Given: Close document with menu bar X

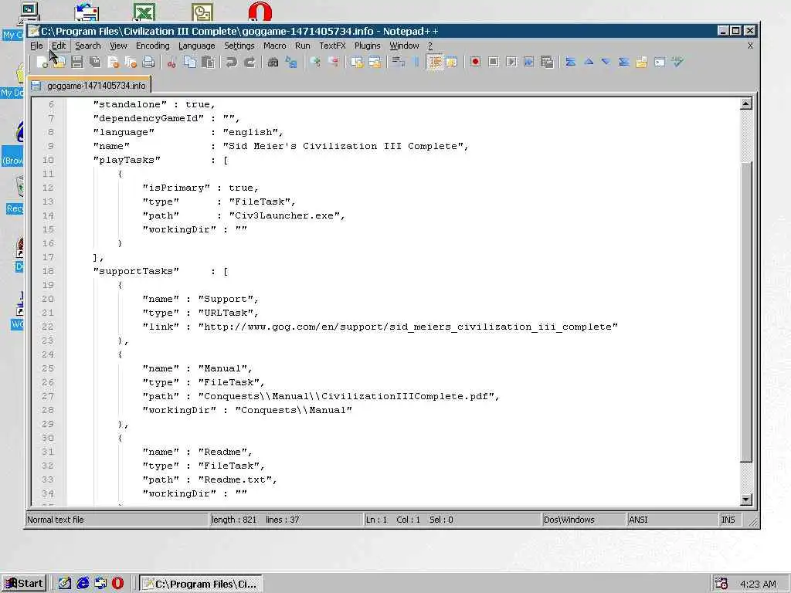Looking at the screenshot, I should (750, 46).
